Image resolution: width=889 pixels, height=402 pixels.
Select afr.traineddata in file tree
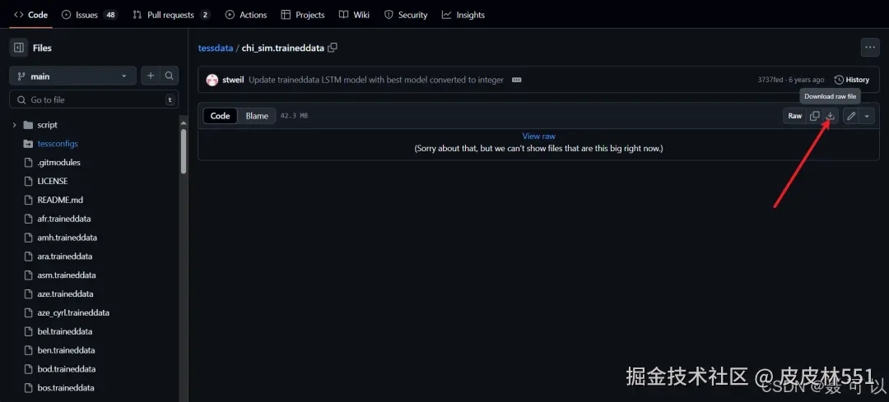click(64, 219)
